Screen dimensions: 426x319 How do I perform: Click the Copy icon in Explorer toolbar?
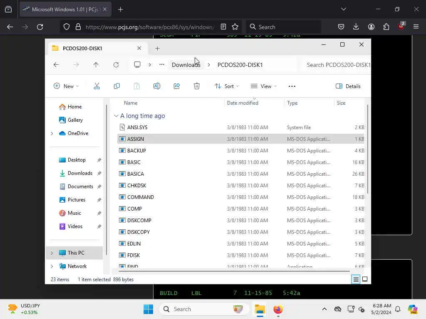point(117,86)
